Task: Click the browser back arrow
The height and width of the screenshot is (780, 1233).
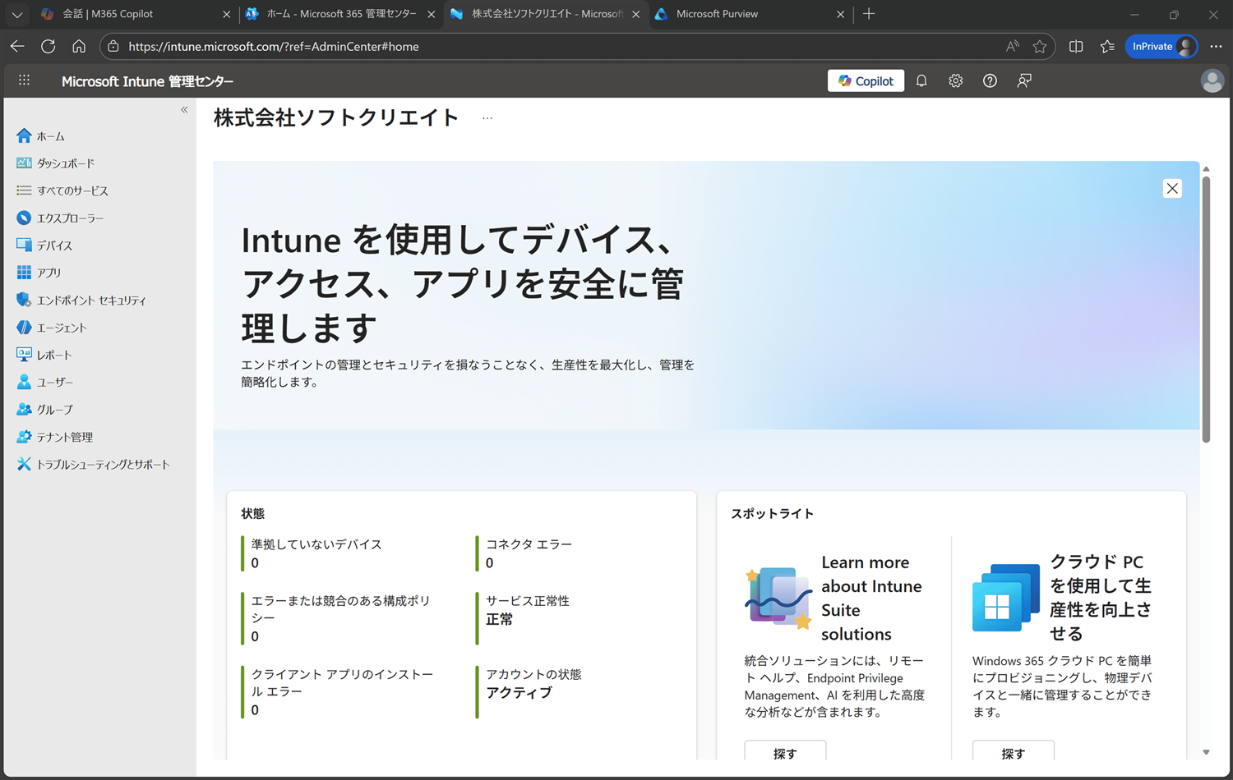Action: pos(17,47)
